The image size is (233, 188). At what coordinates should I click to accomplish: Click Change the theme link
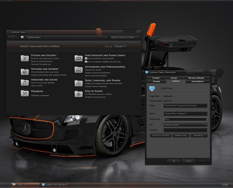point(93,70)
